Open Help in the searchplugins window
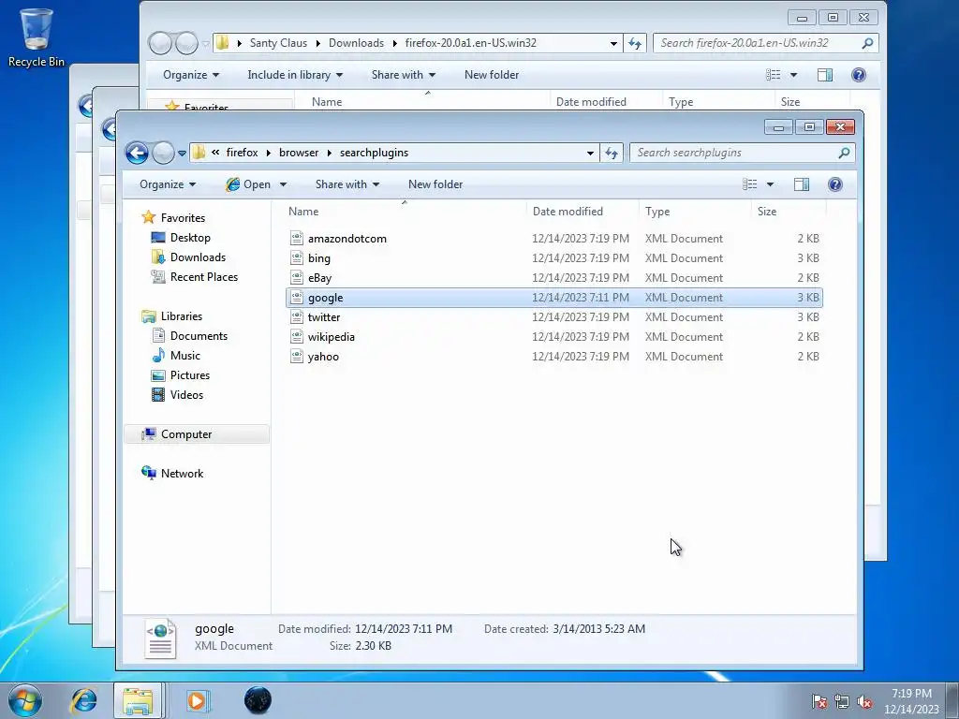The width and height of the screenshot is (959, 719). pyautogui.click(x=834, y=184)
